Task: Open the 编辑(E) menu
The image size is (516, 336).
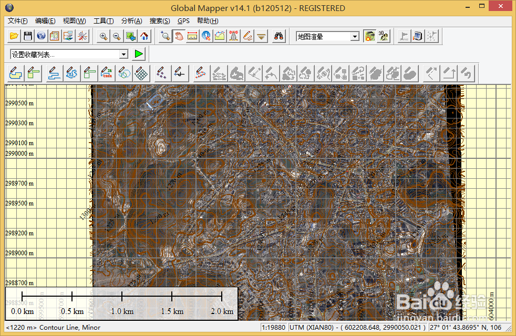Action: click(x=45, y=21)
